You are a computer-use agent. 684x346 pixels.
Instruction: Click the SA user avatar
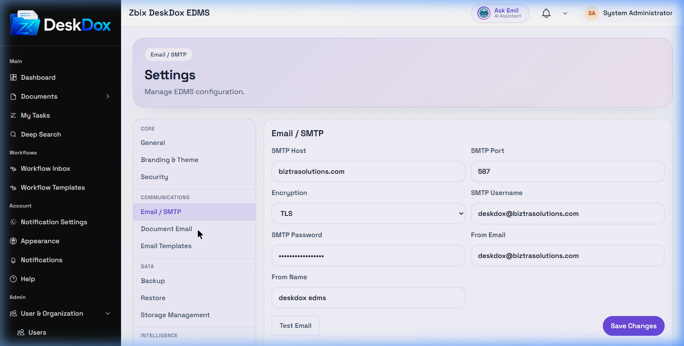tap(592, 13)
